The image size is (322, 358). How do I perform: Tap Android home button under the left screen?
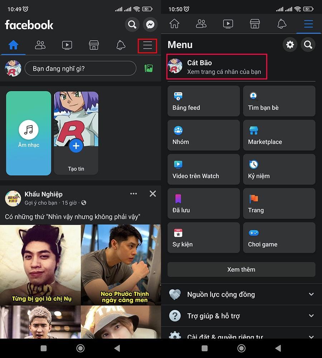pyautogui.click(x=80, y=348)
